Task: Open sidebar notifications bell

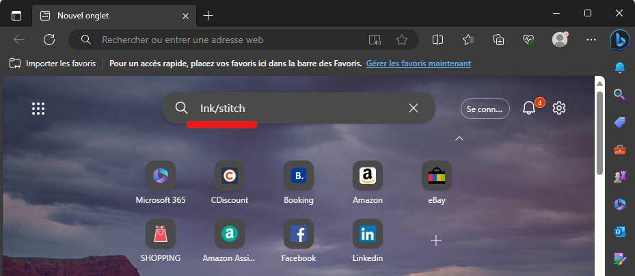Action: (x=619, y=68)
